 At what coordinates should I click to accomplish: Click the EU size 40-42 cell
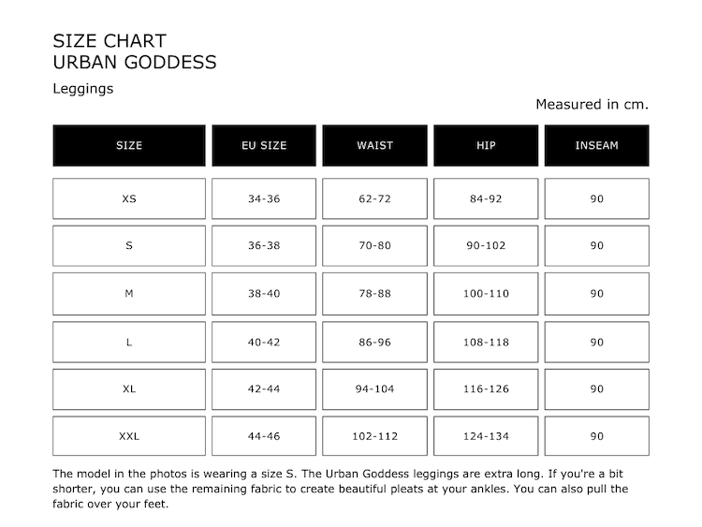(x=264, y=343)
